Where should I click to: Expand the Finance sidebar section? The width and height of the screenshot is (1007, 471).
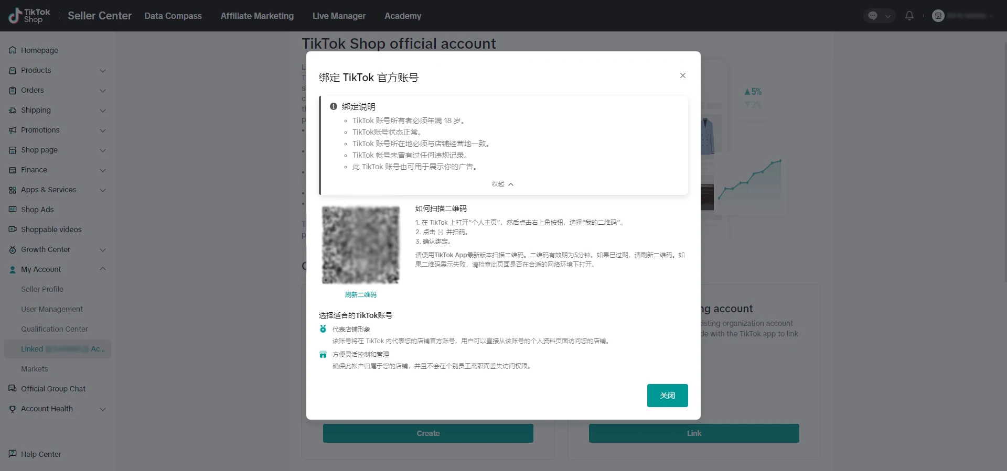(103, 170)
